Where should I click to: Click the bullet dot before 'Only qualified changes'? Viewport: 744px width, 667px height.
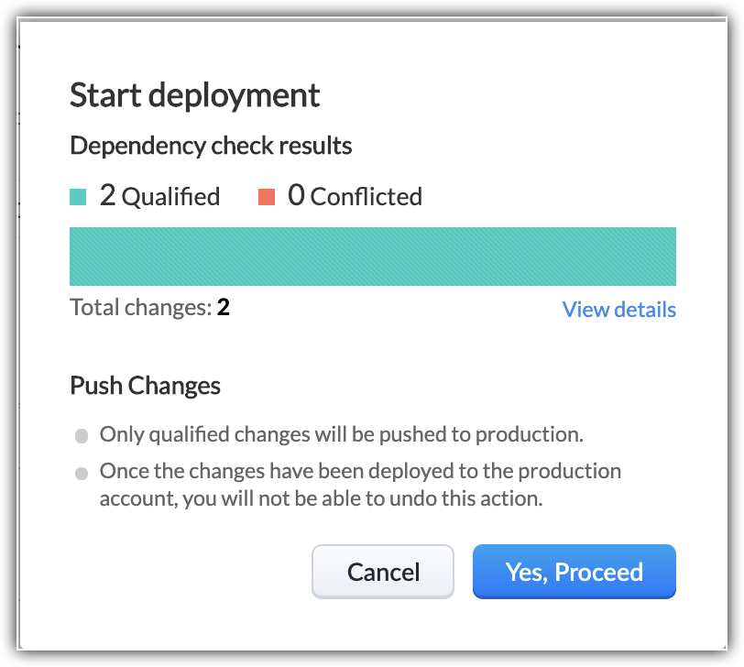(82, 435)
